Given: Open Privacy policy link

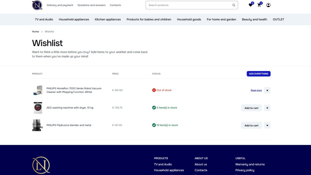Looking at the screenshot, I should [x=245, y=170].
